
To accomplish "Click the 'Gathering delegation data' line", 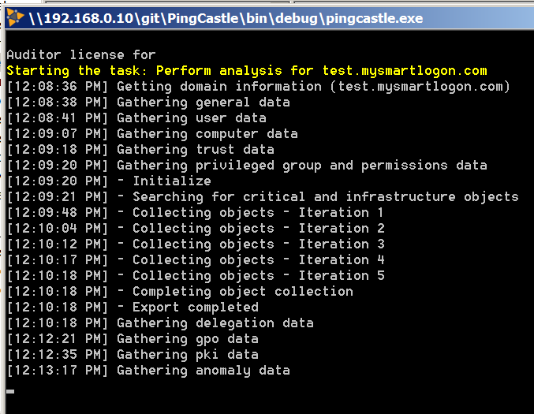I will click(160, 323).
